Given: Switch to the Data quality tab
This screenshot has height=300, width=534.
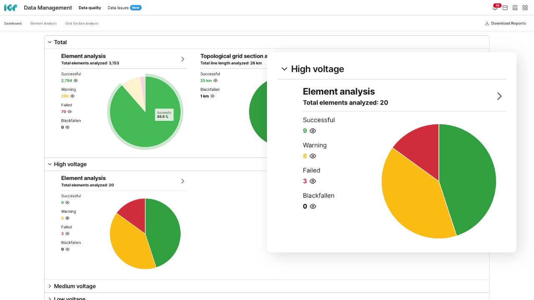Looking at the screenshot, I should 90,7.
